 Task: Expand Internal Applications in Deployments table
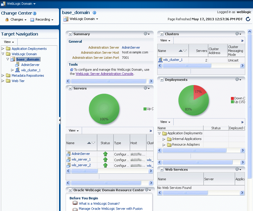coord(164,139)
